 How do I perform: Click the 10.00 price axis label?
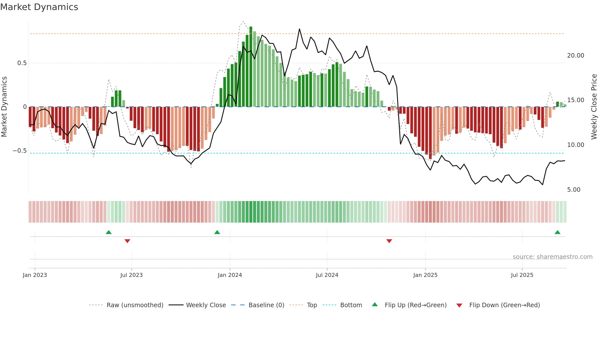click(576, 145)
